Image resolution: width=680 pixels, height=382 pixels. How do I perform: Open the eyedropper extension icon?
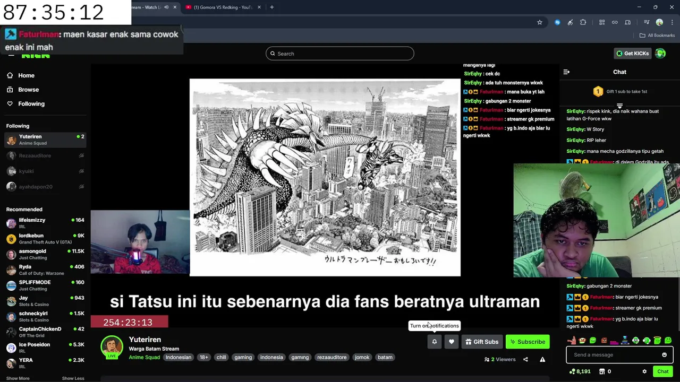(x=570, y=22)
